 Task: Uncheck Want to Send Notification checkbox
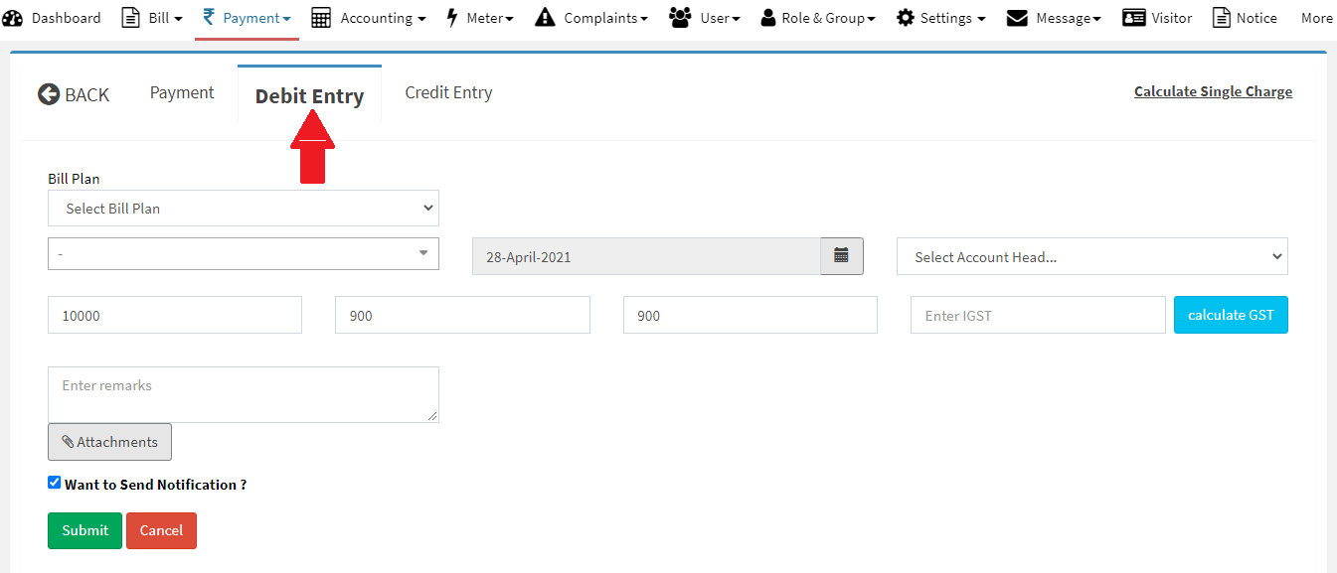point(55,483)
